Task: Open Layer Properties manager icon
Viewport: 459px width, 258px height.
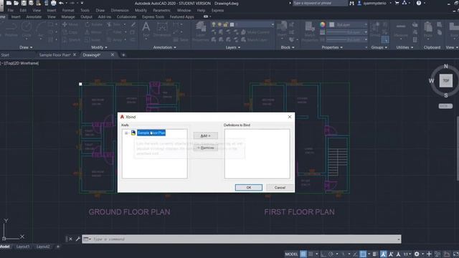Action: pos(201,31)
